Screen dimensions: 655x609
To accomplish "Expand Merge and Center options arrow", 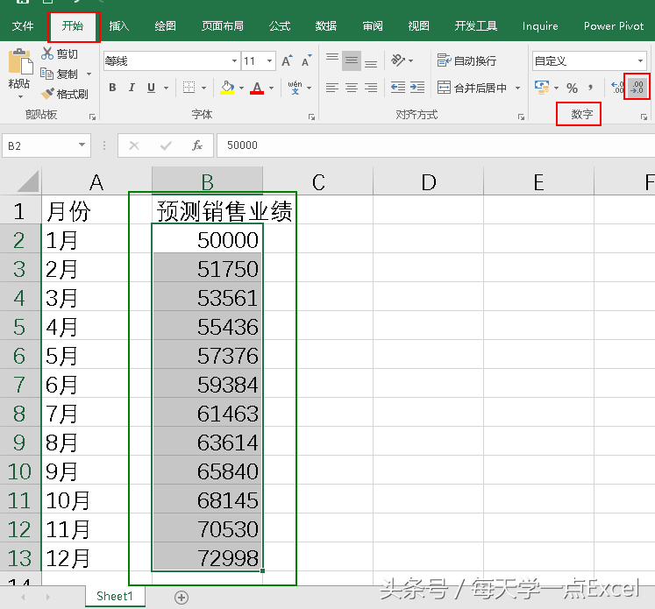I will (517, 88).
